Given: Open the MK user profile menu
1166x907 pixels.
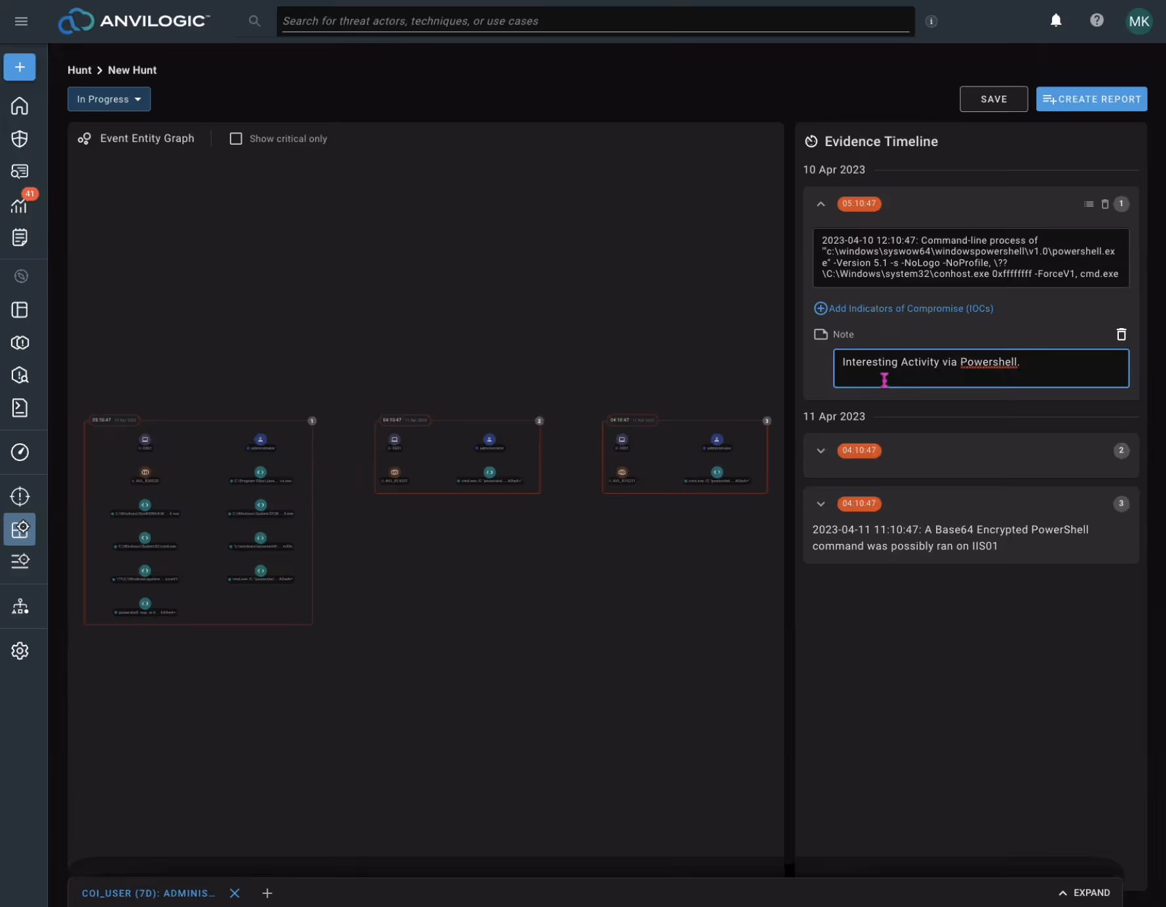Looking at the screenshot, I should pyautogui.click(x=1138, y=21).
